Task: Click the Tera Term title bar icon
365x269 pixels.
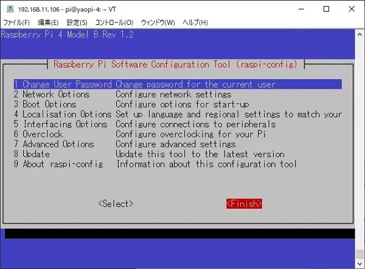Action: click(x=10, y=9)
